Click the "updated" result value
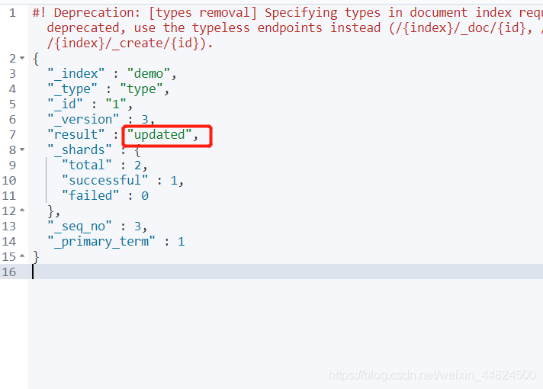The height and width of the screenshot is (389, 543). [x=159, y=134]
